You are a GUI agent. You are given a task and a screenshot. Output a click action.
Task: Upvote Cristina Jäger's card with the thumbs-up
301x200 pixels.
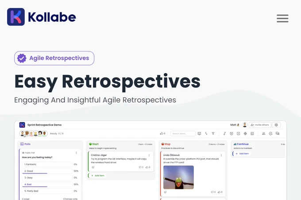tap(148, 167)
